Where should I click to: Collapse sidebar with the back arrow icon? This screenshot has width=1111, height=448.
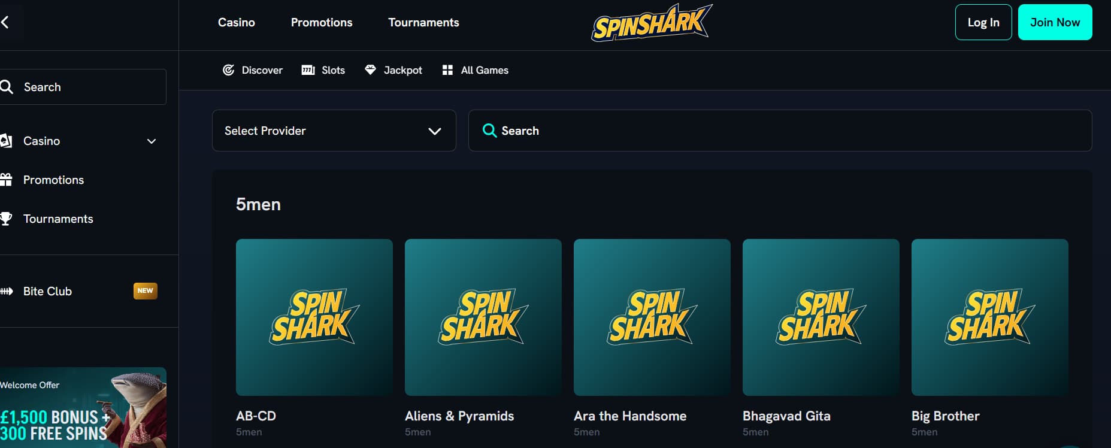click(x=5, y=23)
